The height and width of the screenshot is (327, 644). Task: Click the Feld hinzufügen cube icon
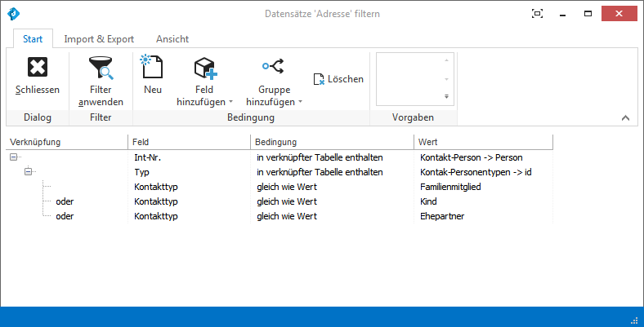click(205, 68)
